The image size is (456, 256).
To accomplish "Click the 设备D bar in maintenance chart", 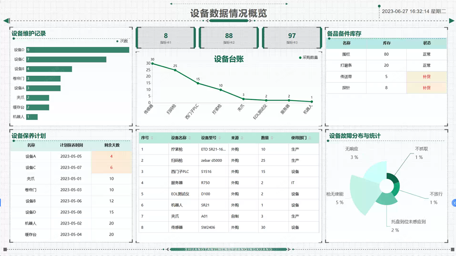I will point(77,50).
